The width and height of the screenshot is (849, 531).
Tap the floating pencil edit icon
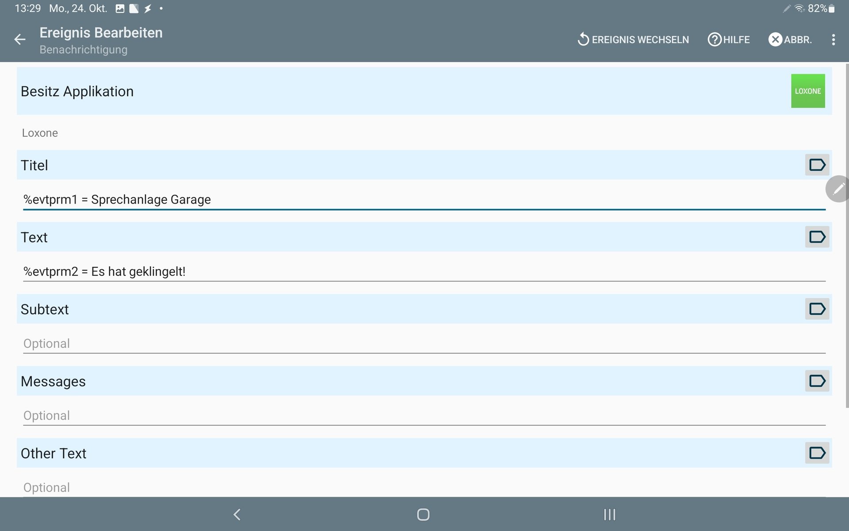[838, 189]
